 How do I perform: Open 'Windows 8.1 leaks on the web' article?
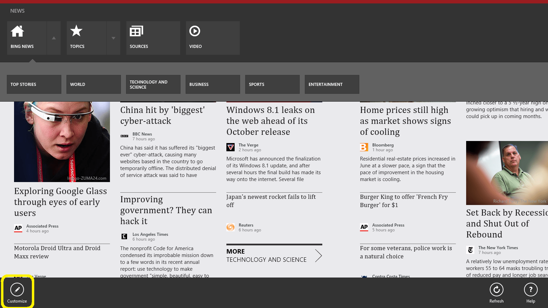tap(271, 121)
